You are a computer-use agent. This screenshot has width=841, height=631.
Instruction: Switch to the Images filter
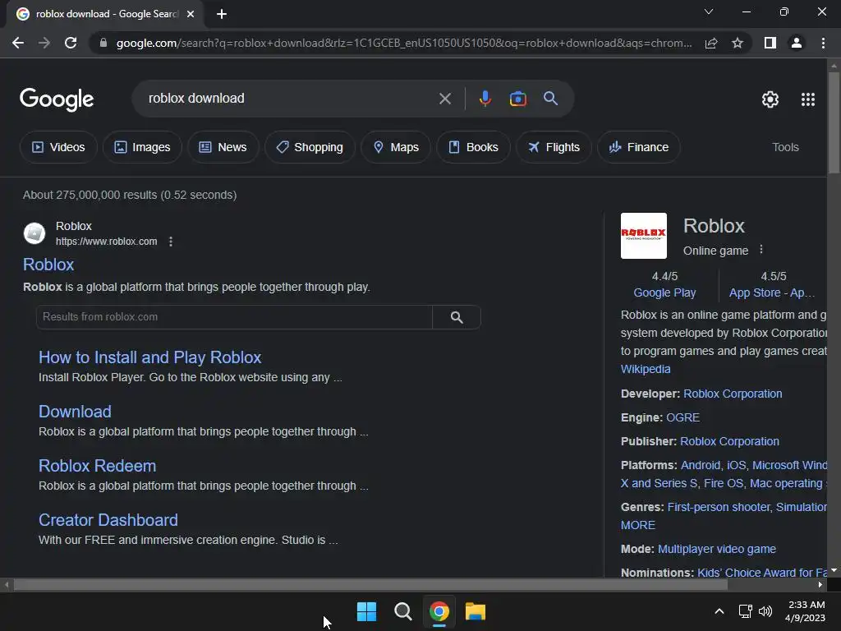pyautogui.click(x=142, y=147)
